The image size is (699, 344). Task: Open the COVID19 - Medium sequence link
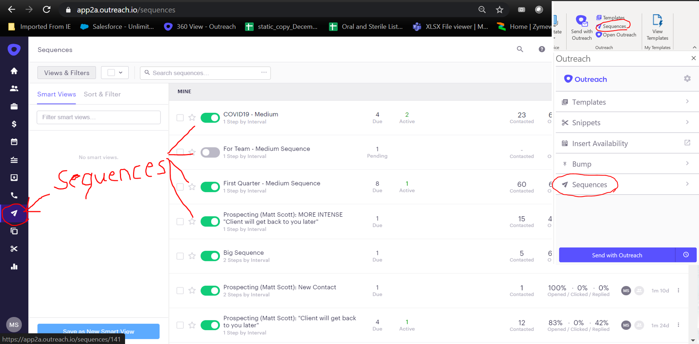(251, 114)
